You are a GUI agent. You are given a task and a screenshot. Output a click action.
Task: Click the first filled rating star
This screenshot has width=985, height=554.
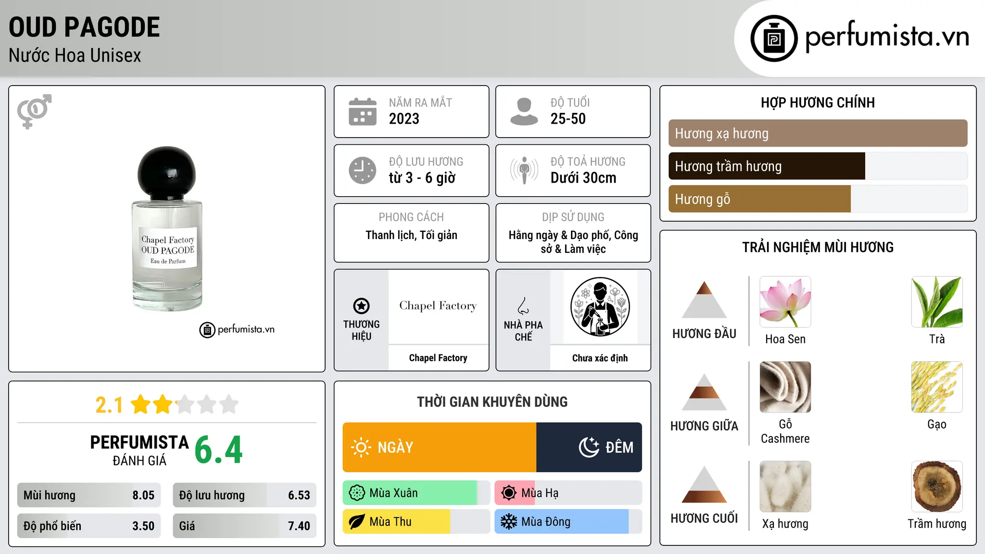pyautogui.click(x=141, y=404)
